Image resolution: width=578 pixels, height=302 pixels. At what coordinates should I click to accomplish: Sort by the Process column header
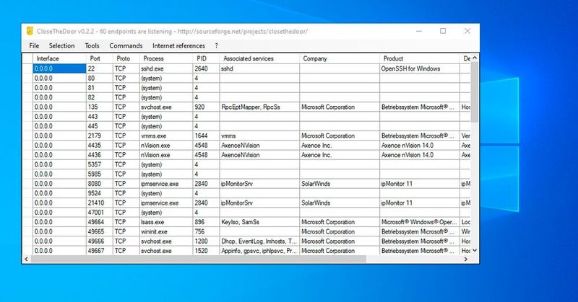(166, 58)
